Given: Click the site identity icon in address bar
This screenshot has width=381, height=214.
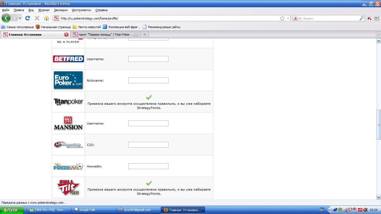Looking at the screenshot, I should [56, 18].
